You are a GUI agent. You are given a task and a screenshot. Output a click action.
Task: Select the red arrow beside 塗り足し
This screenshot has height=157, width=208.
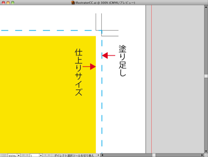pyautogui.click(x=109, y=55)
